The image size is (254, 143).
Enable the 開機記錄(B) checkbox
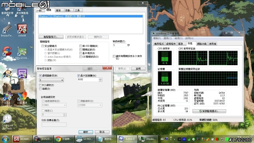click(81, 49)
